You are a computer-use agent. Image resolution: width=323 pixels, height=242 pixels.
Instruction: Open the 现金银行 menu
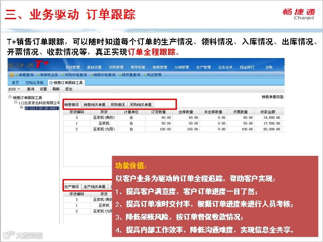pyautogui.click(x=247, y=67)
